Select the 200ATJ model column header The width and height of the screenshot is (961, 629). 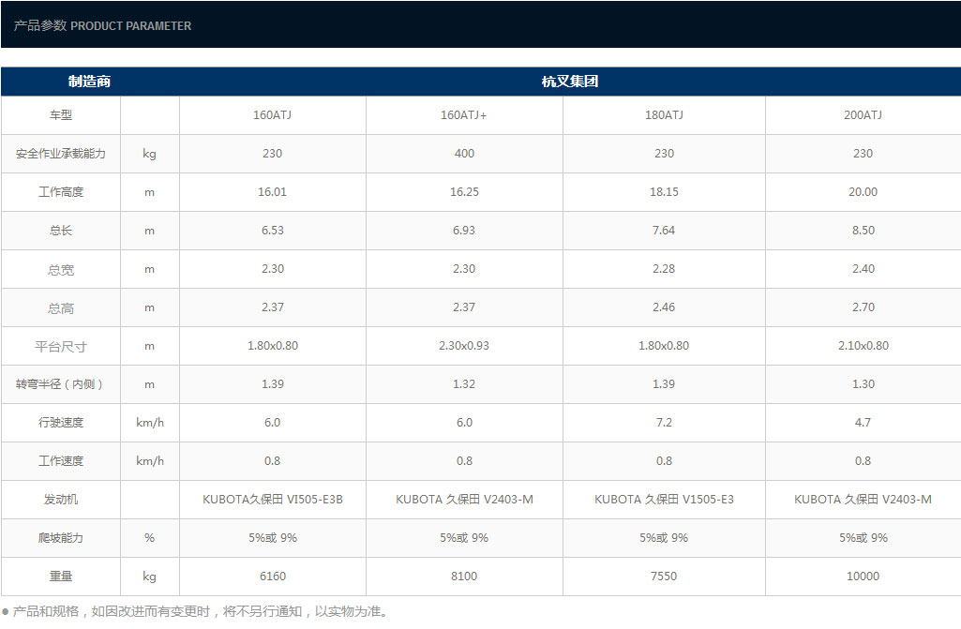coord(863,115)
